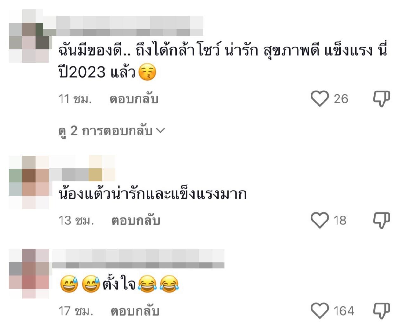Reply to the 17 ชม. comment
This screenshot has height=332, width=406.
[x=135, y=311]
